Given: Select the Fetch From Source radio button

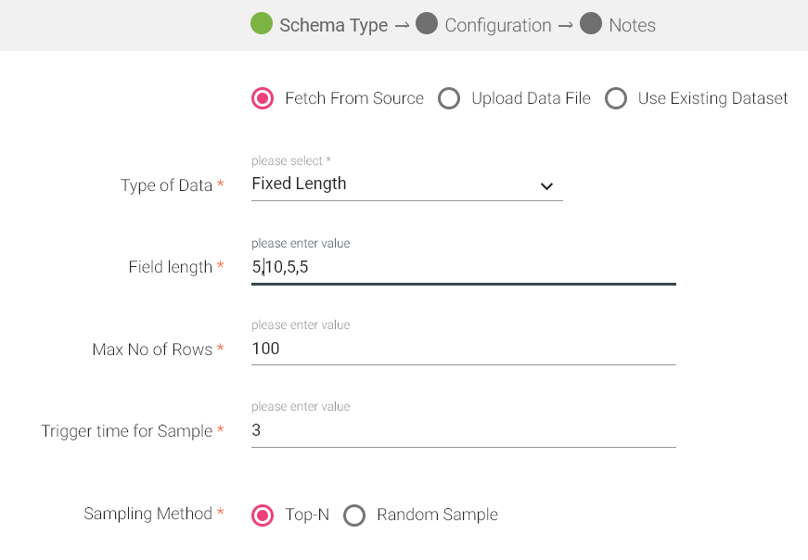Looking at the screenshot, I should coord(263,98).
